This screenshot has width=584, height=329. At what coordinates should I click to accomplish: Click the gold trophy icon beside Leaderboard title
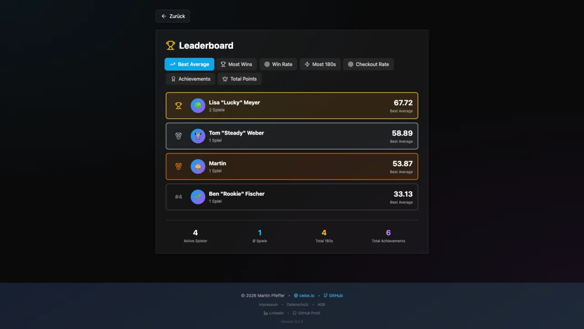(x=171, y=46)
